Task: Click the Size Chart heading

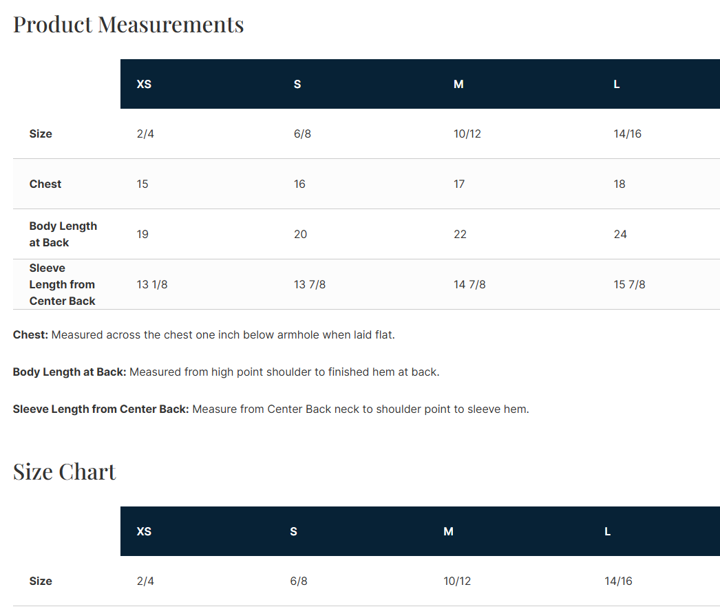Action: click(65, 471)
